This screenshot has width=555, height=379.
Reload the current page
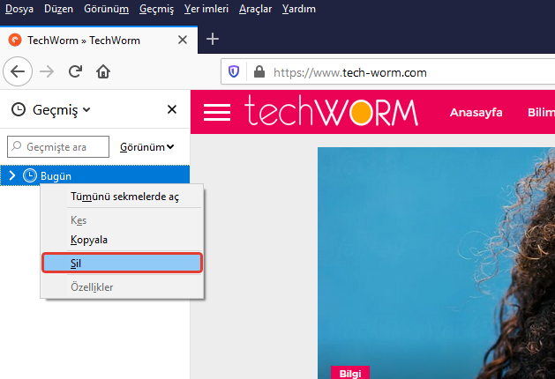[x=76, y=72]
